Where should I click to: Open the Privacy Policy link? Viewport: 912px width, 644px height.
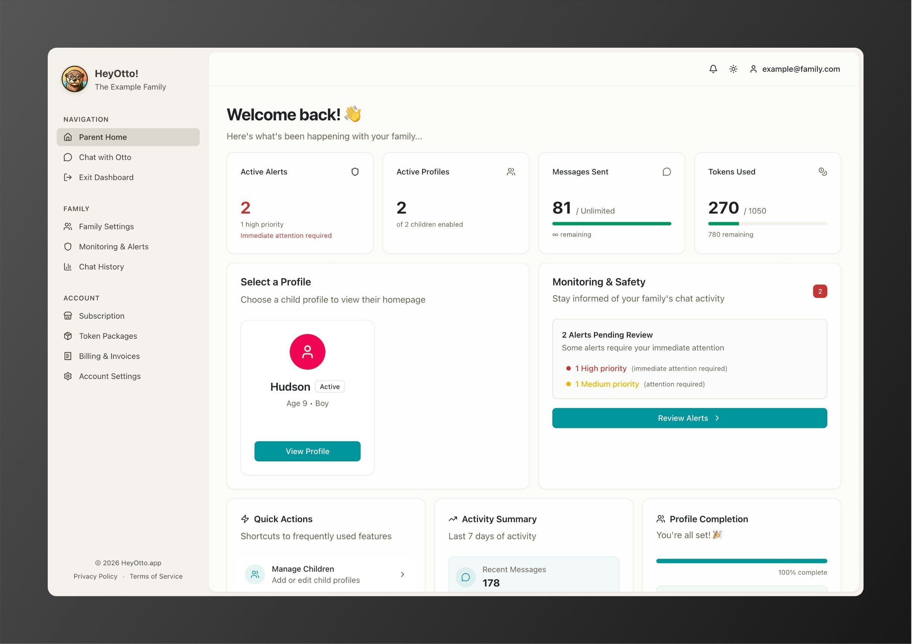[x=95, y=576]
